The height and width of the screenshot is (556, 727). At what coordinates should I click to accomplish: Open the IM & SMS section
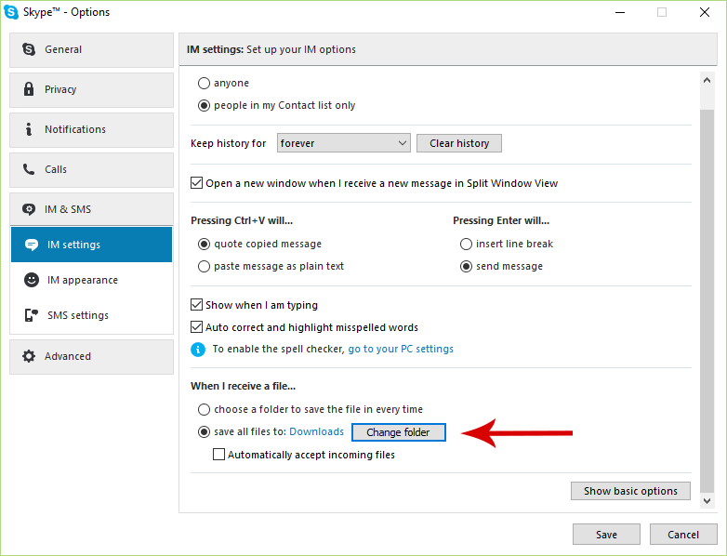(91, 209)
